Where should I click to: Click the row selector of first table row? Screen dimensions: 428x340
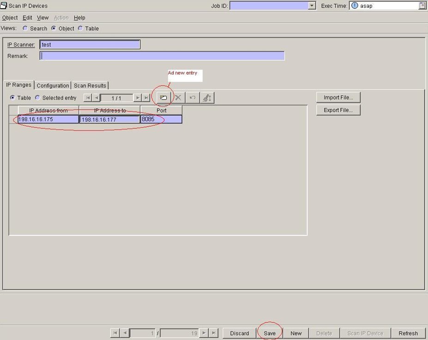[13, 119]
